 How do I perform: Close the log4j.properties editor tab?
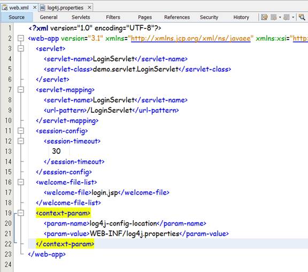pos(89,7)
